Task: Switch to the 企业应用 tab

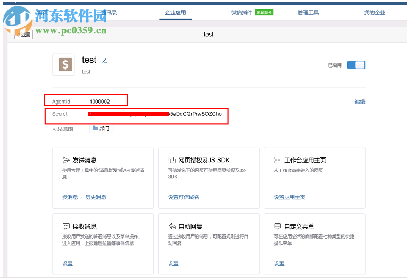Action: coord(176,12)
